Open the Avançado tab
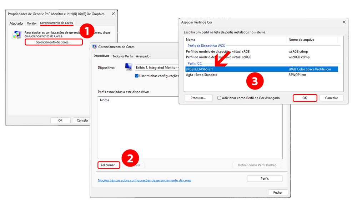Viewport: 357px width, 209px height. click(143, 56)
